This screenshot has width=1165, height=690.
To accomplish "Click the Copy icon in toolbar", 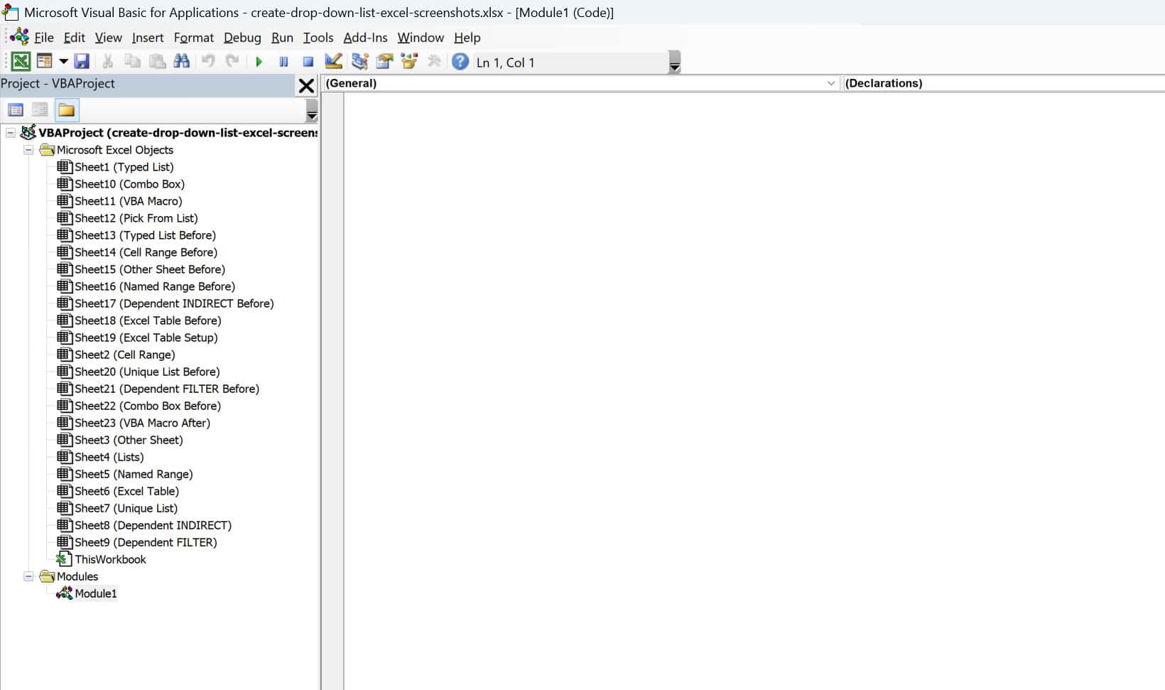I will (x=132, y=62).
